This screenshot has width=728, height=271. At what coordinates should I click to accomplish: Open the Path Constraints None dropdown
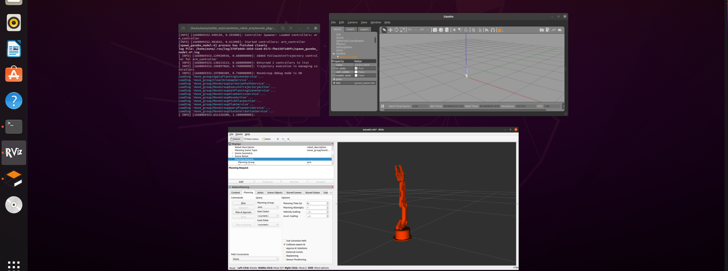tap(255, 259)
